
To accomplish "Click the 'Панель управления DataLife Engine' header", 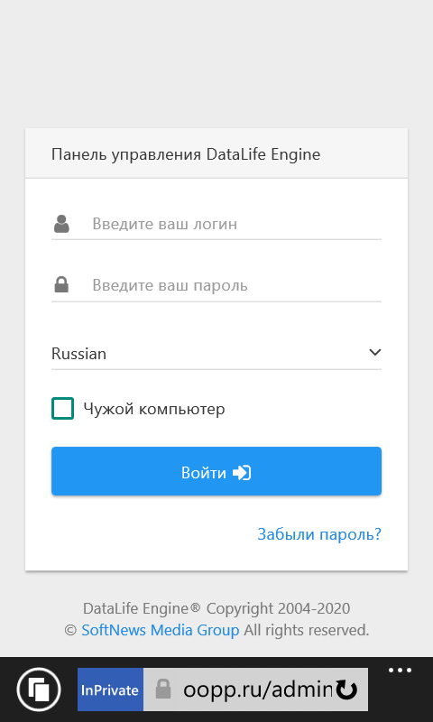I will (186, 154).
